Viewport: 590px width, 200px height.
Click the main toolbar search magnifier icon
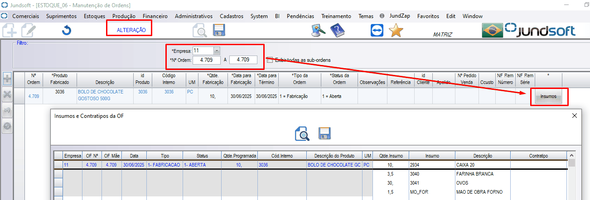(199, 31)
